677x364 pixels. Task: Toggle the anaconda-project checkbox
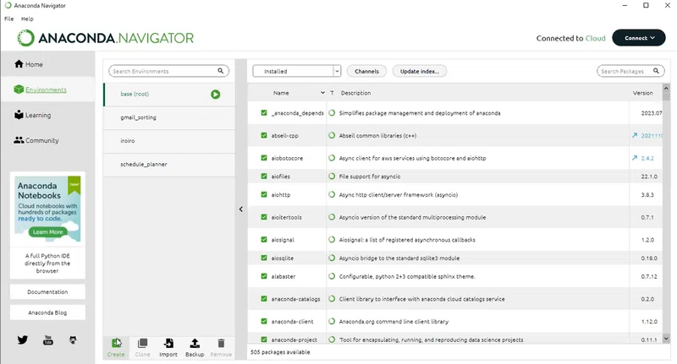(x=264, y=340)
